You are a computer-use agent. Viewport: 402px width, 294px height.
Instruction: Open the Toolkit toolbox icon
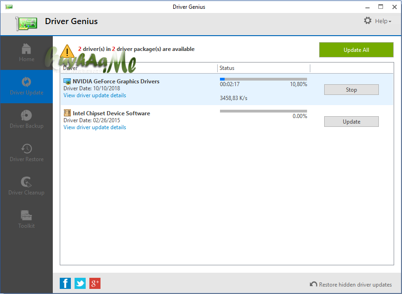pyautogui.click(x=26, y=215)
